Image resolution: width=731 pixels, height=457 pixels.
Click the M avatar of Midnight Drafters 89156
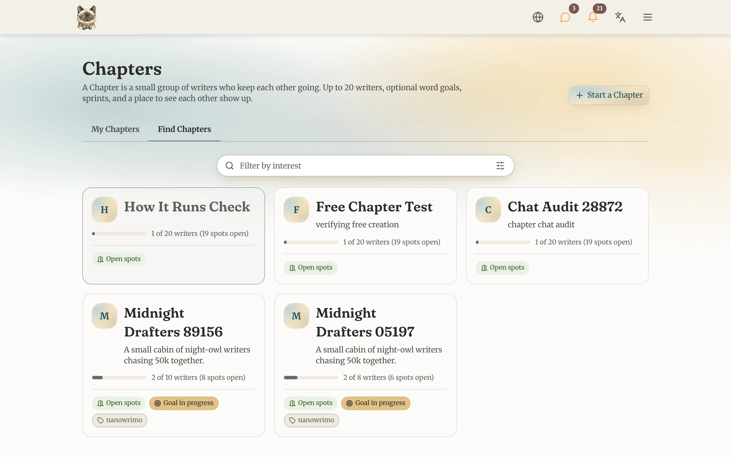(x=105, y=316)
